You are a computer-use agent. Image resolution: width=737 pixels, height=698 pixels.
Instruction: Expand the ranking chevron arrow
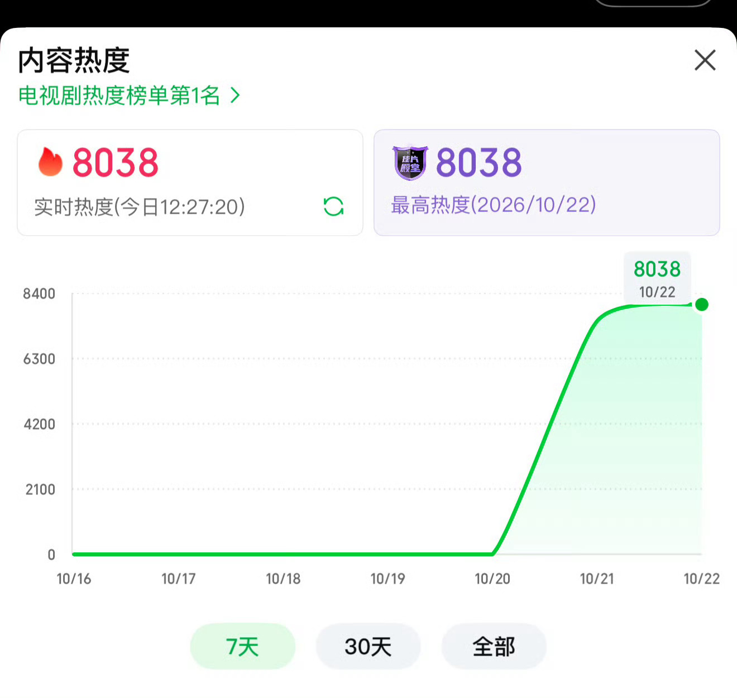[x=236, y=95]
